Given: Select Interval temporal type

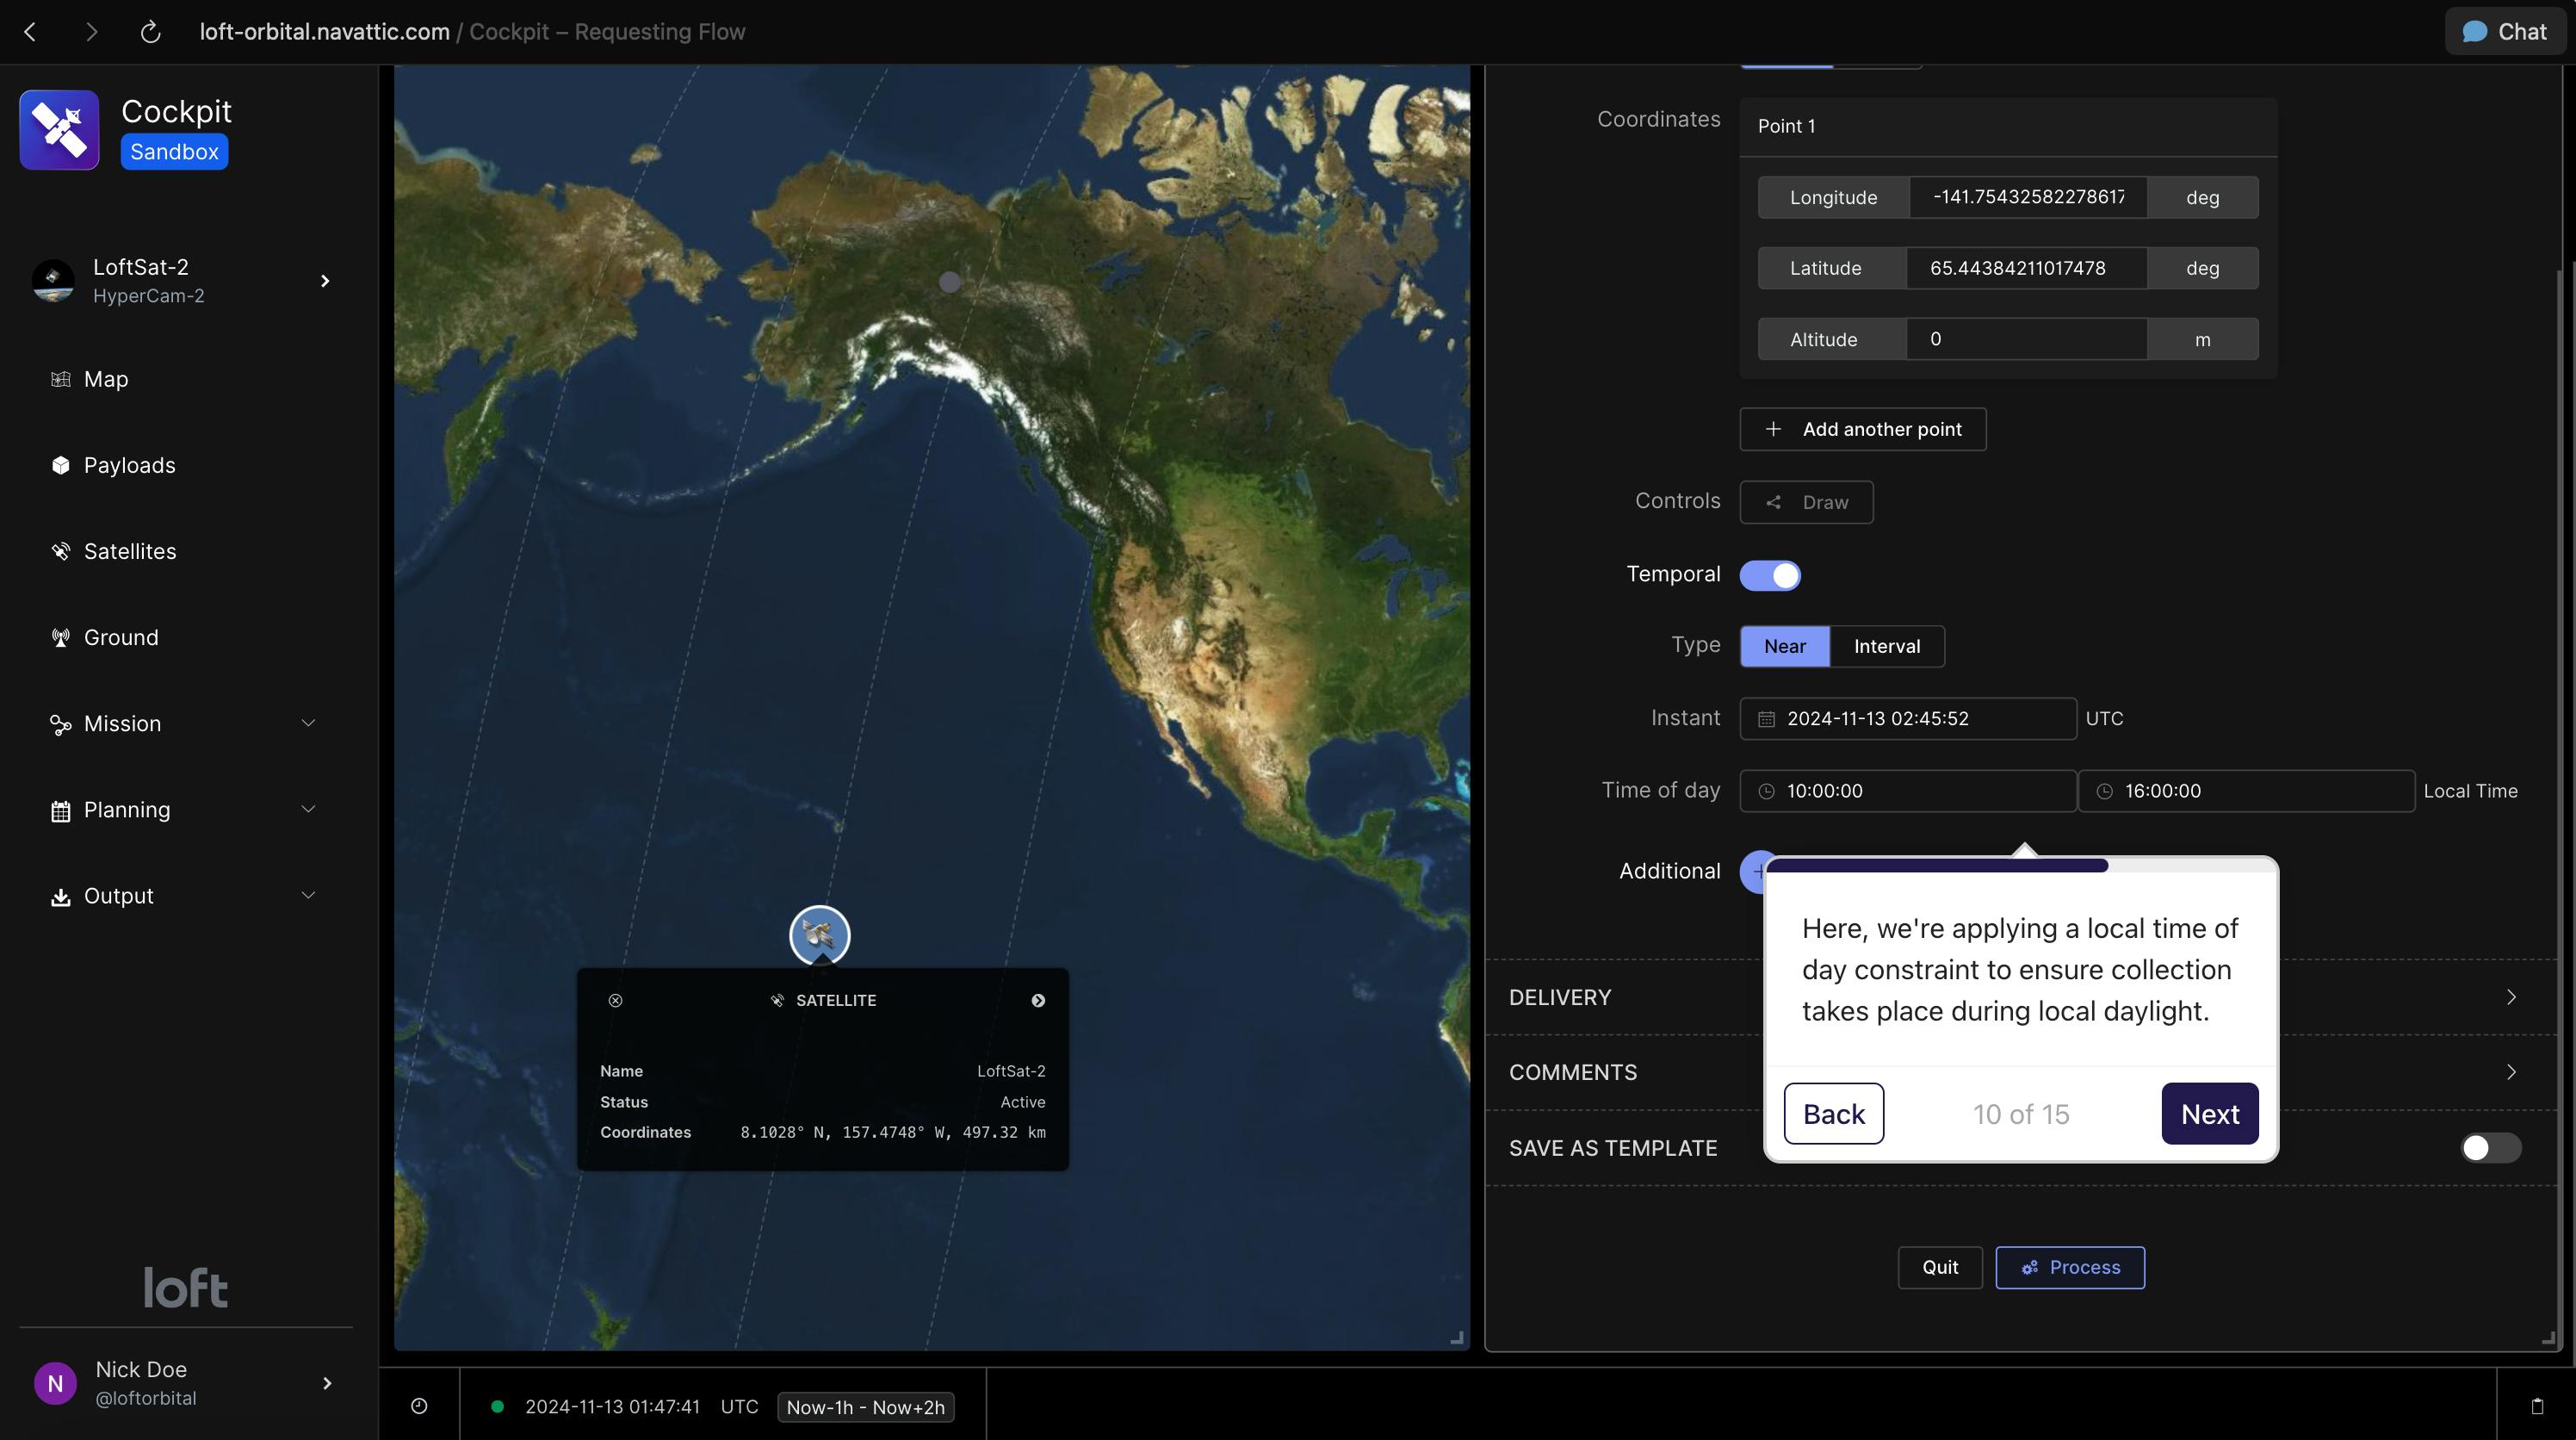Looking at the screenshot, I should click(x=1886, y=646).
